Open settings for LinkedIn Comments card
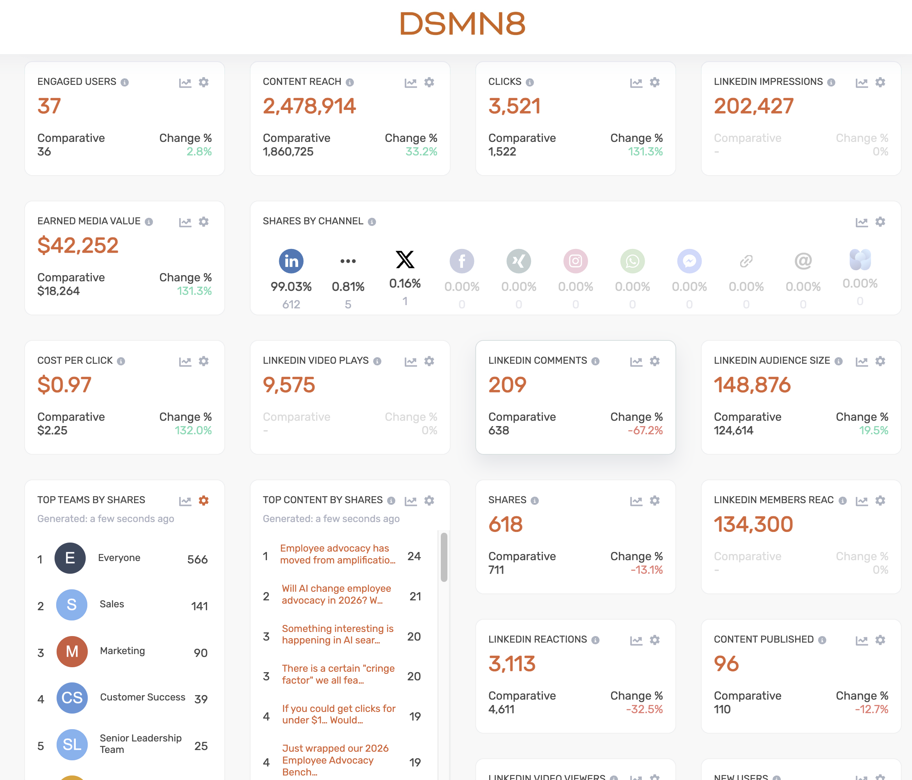Image resolution: width=912 pixels, height=780 pixels. click(654, 361)
